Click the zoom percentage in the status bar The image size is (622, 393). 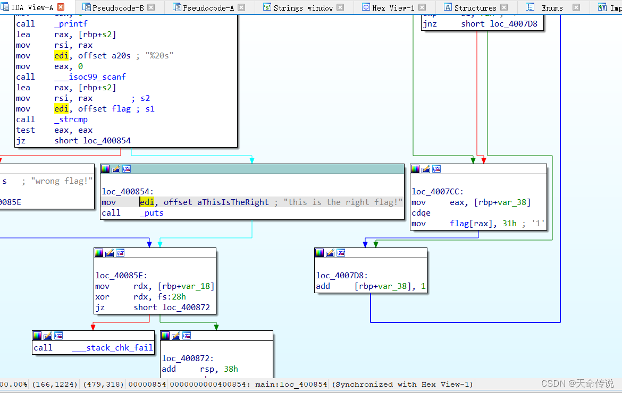11,384
